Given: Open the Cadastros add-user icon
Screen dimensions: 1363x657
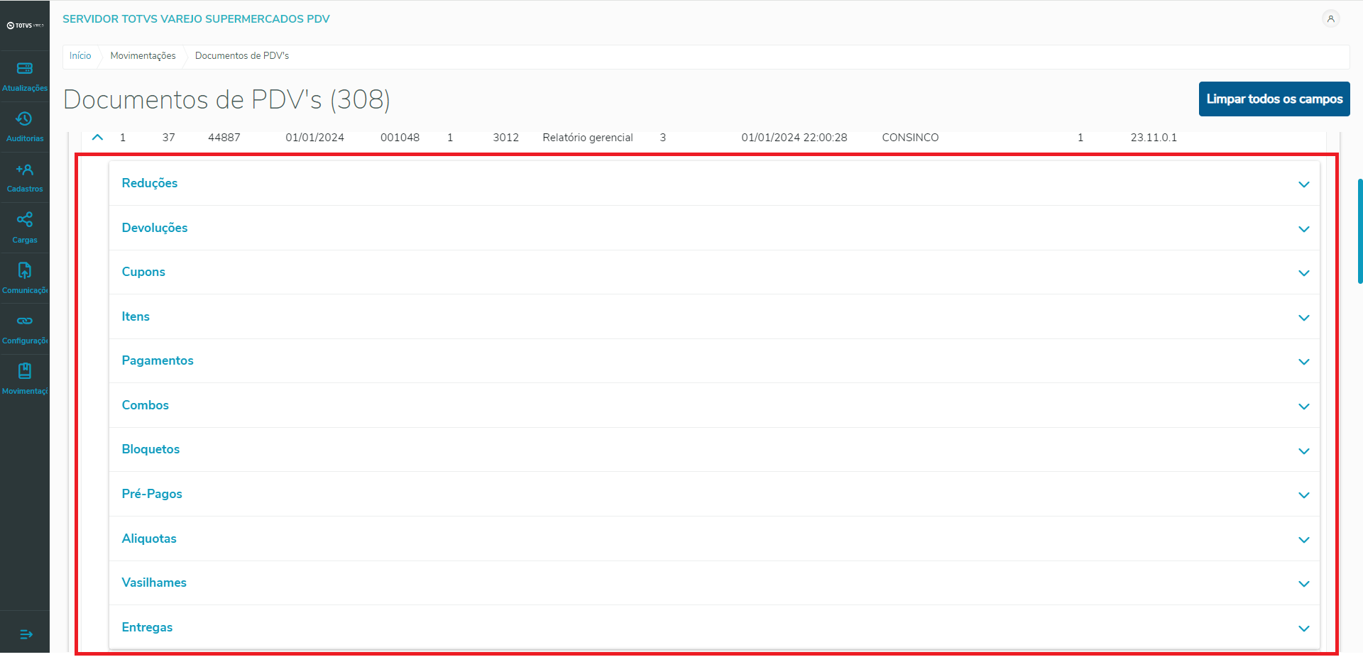Looking at the screenshot, I should pyautogui.click(x=25, y=170).
